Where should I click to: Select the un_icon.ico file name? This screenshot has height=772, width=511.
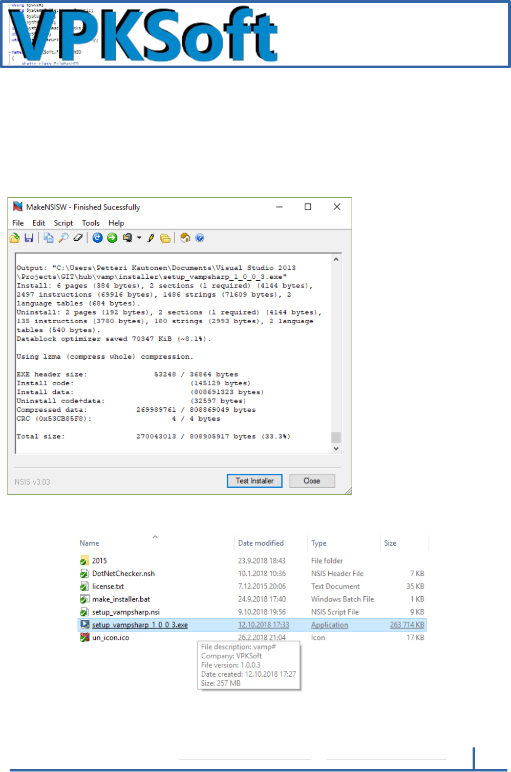(x=111, y=638)
